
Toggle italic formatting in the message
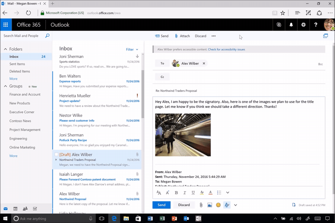pyautogui.click(x=185, y=193)
